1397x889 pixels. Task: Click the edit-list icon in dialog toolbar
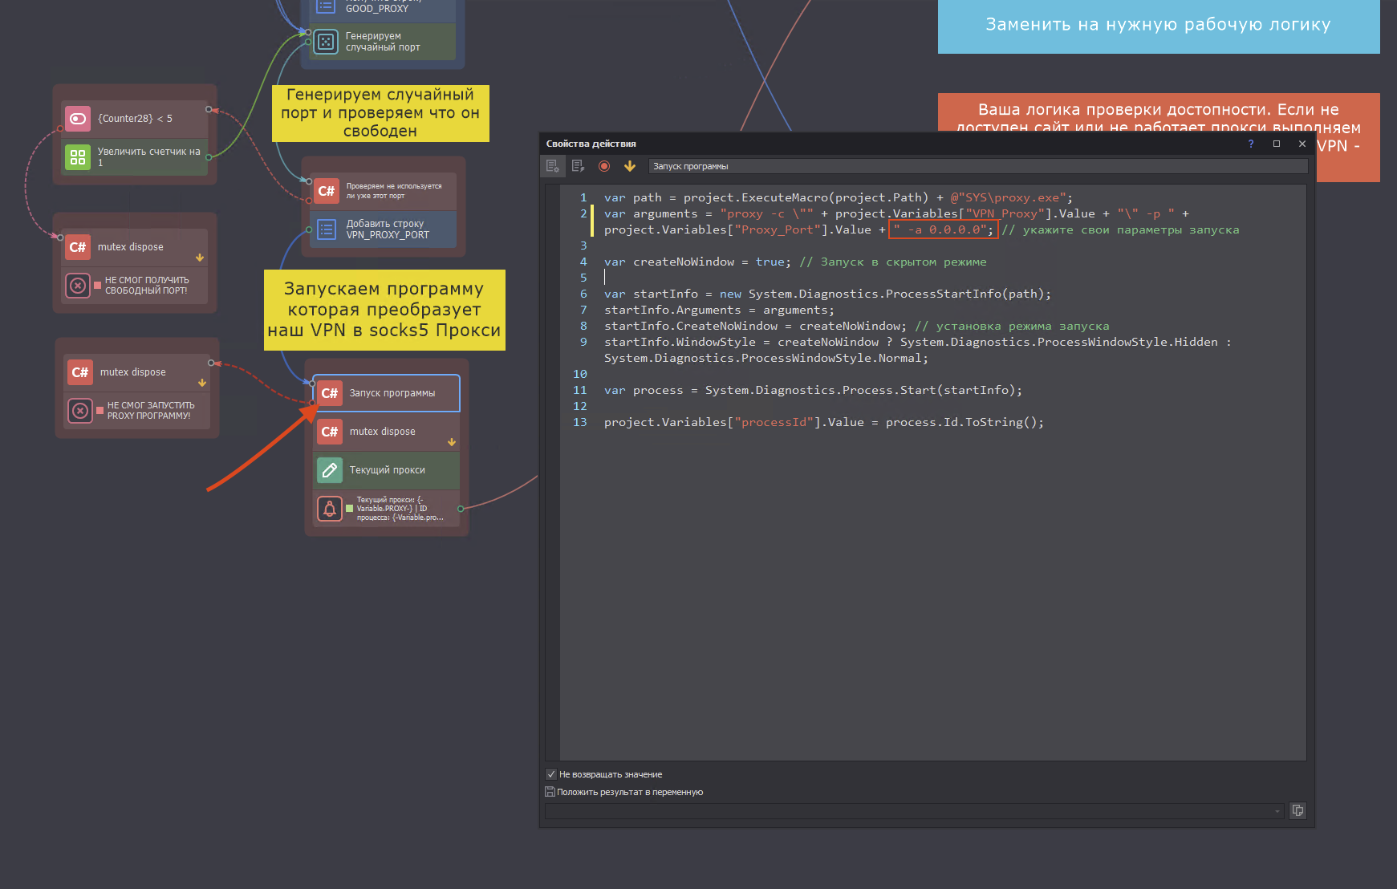578,166
